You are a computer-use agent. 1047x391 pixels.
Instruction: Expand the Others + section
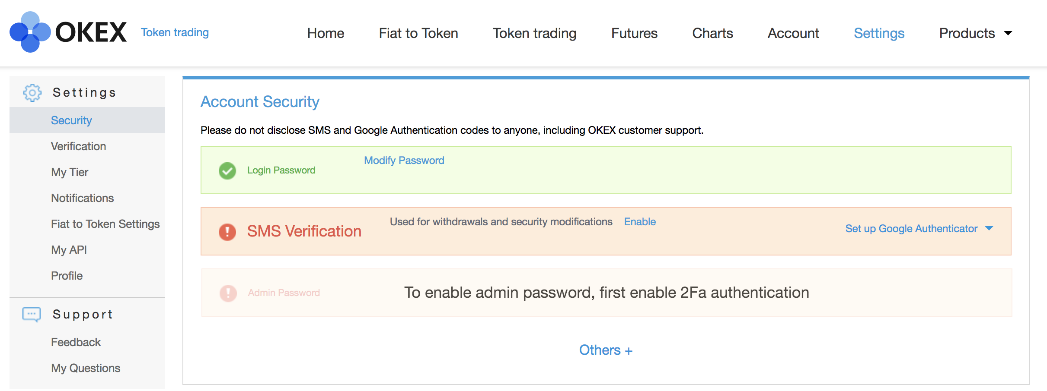(606, 350)
